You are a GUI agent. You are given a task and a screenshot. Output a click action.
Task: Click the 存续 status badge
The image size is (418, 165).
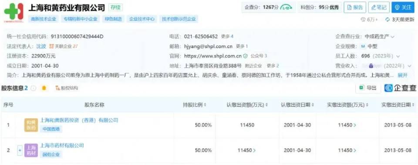click(116, 7)
